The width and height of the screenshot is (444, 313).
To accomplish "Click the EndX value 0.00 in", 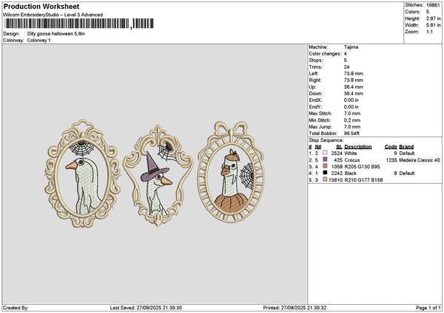I will (351, 100).
